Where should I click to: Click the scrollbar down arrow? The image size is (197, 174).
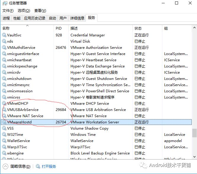[x=194, y=157]
